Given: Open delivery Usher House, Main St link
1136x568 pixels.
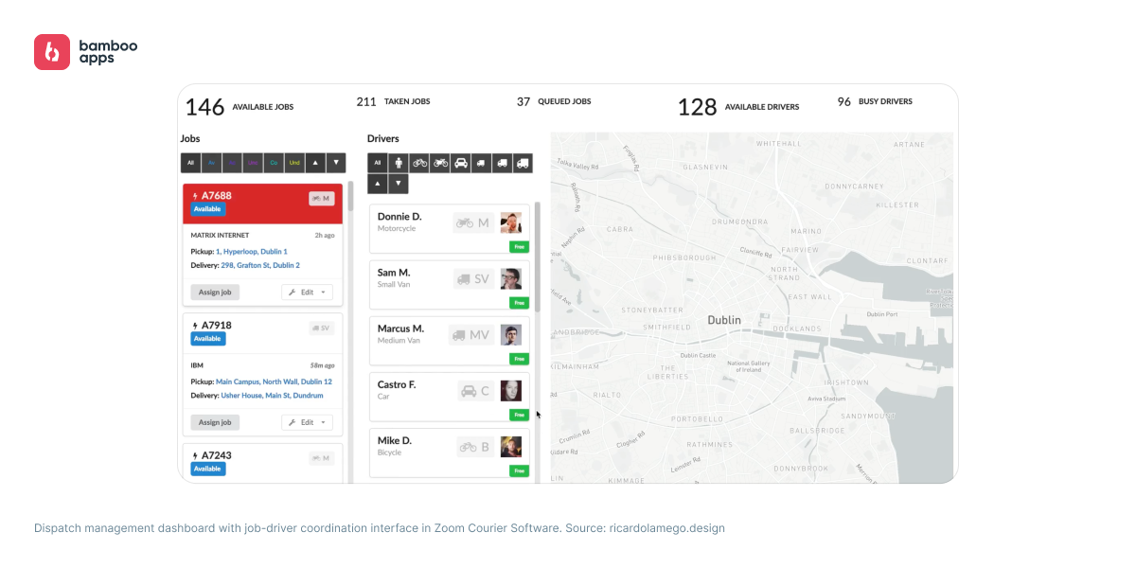Looking at the screenshot, I should tap(272, 396).
